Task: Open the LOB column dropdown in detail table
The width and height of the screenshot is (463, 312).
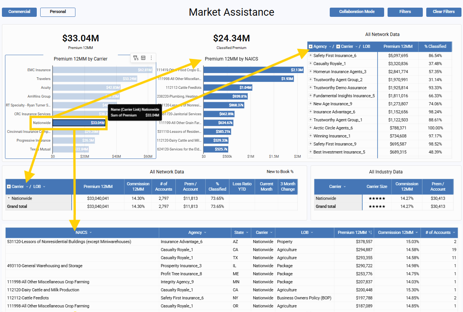Action: pyautogui.click(x=312, y=232)
